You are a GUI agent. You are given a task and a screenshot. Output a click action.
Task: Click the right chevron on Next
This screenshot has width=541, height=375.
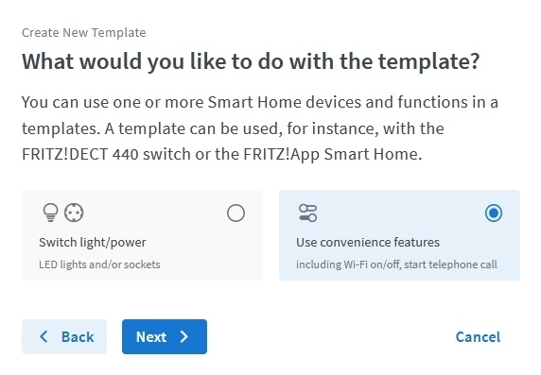coord(184,336)
